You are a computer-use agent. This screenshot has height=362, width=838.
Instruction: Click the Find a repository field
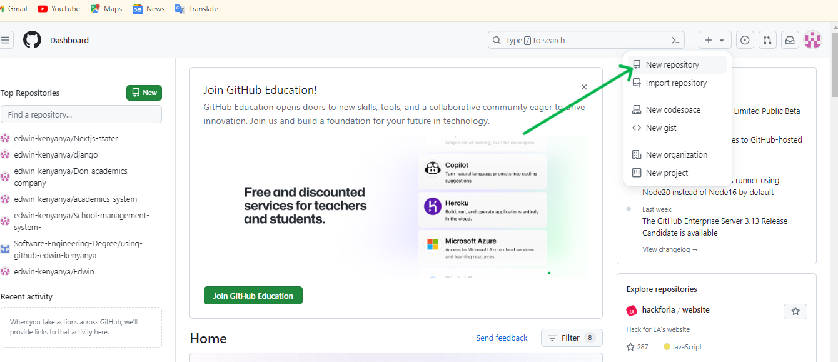coord(81,114)
